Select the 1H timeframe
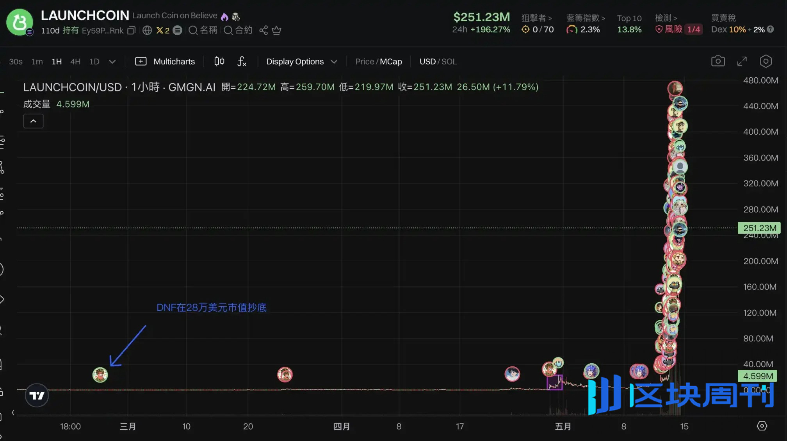787x441 pixels. point(57,62)
